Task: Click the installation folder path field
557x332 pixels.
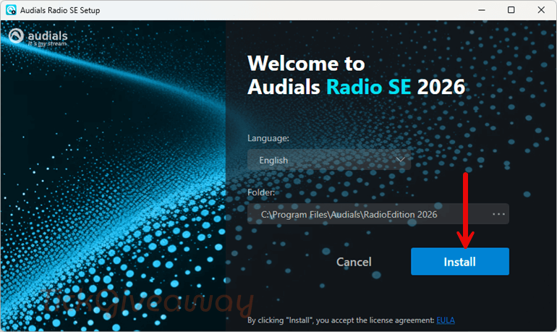Action: click(378, 214)
